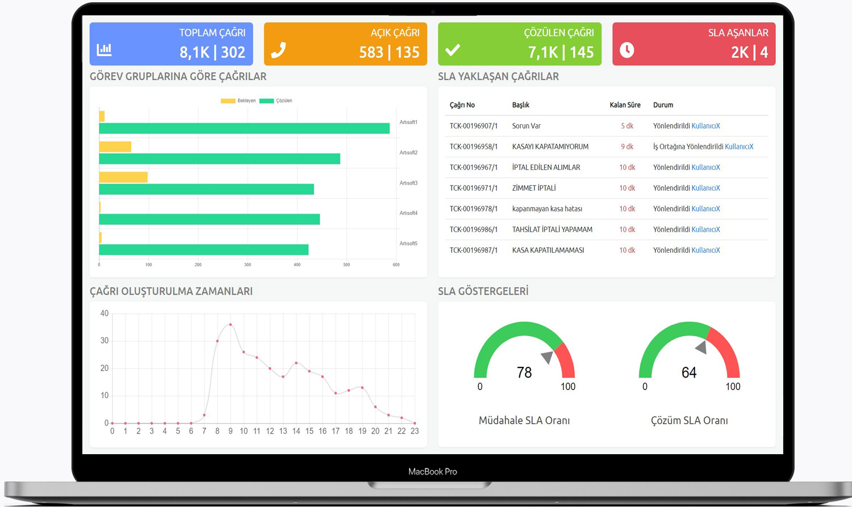Image resolution: width=852 pixels, height=507 pixels.
Task: Click the title 'Sorun Var'
Action: [527, 126]
